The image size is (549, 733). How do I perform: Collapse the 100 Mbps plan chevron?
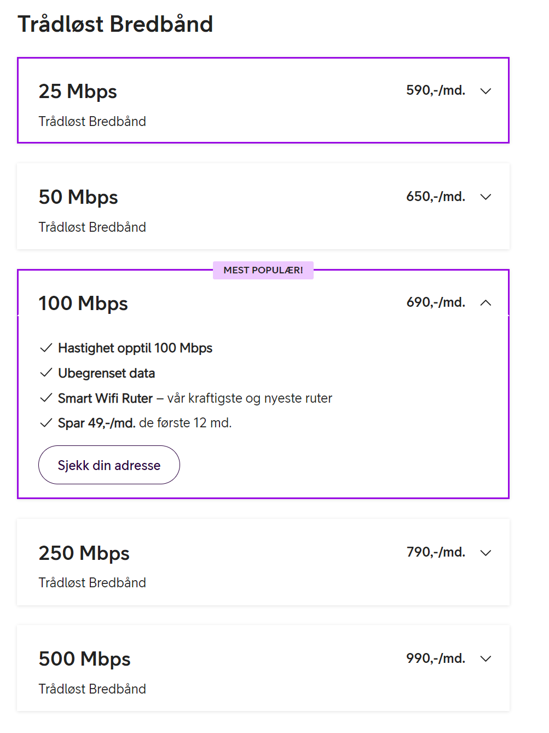coord(486,302)
